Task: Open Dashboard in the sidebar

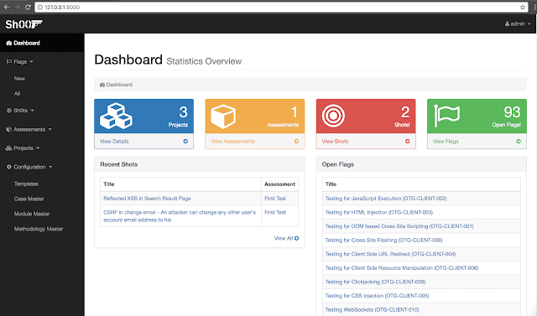Action: [23, 43]
